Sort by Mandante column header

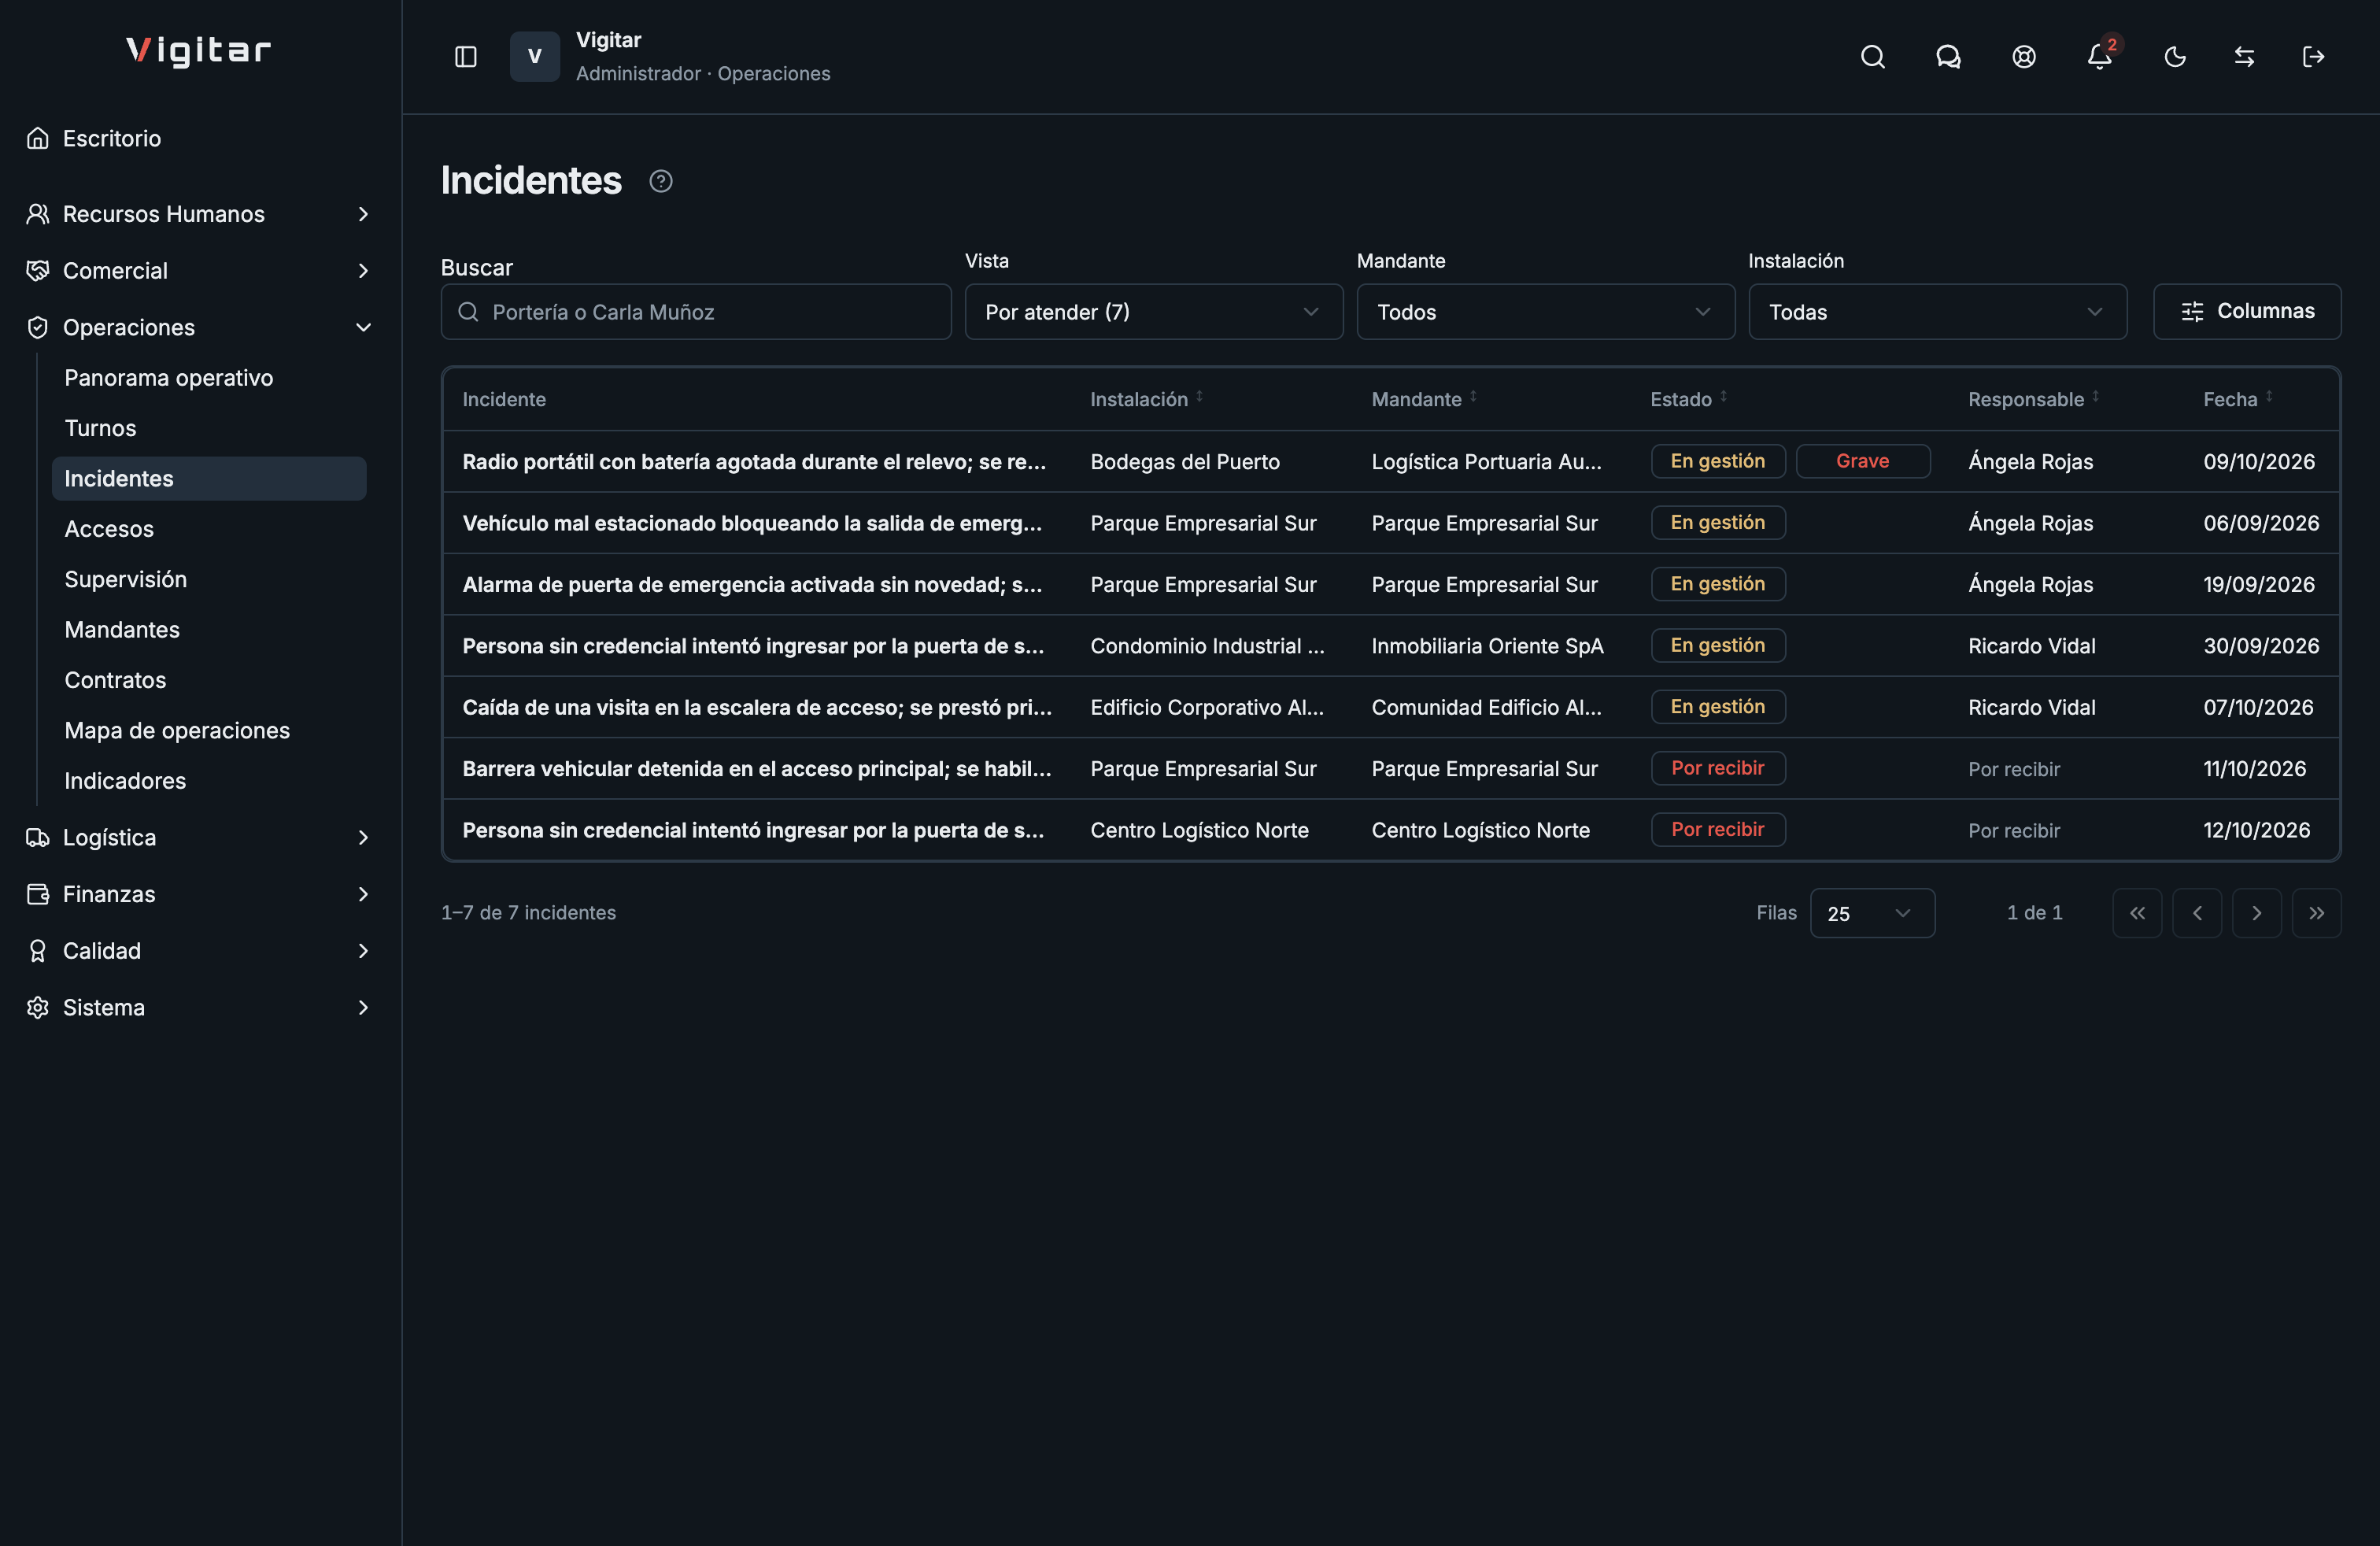click(1424, 399)
